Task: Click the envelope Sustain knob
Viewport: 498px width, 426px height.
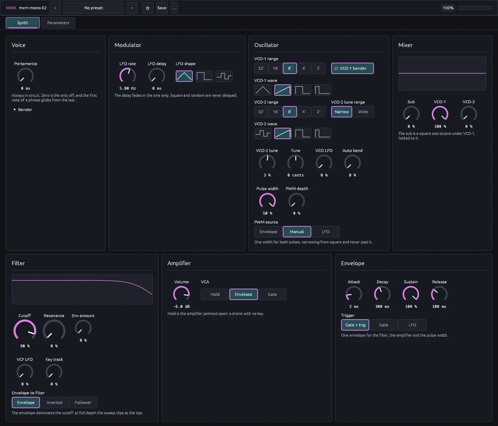Action: 411,294
